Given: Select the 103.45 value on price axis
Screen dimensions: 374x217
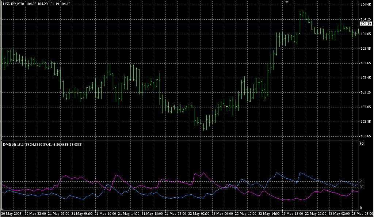Looking at the screenshot, I should tap(366, 78).
